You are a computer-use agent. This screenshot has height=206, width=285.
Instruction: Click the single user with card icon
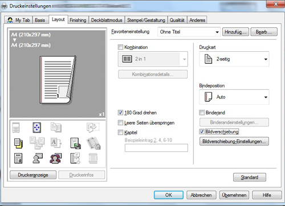click(x=38, y=158)
